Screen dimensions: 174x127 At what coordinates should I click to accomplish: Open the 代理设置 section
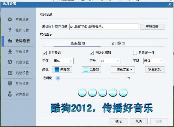(x=19, y=62)
